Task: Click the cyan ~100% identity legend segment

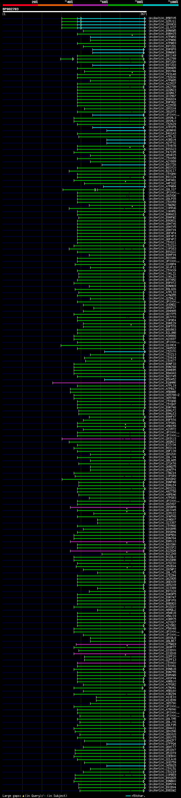Action: (x=161, y=5)
